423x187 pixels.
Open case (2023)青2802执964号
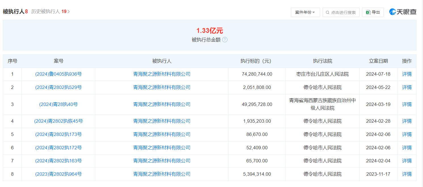[58, 174]
